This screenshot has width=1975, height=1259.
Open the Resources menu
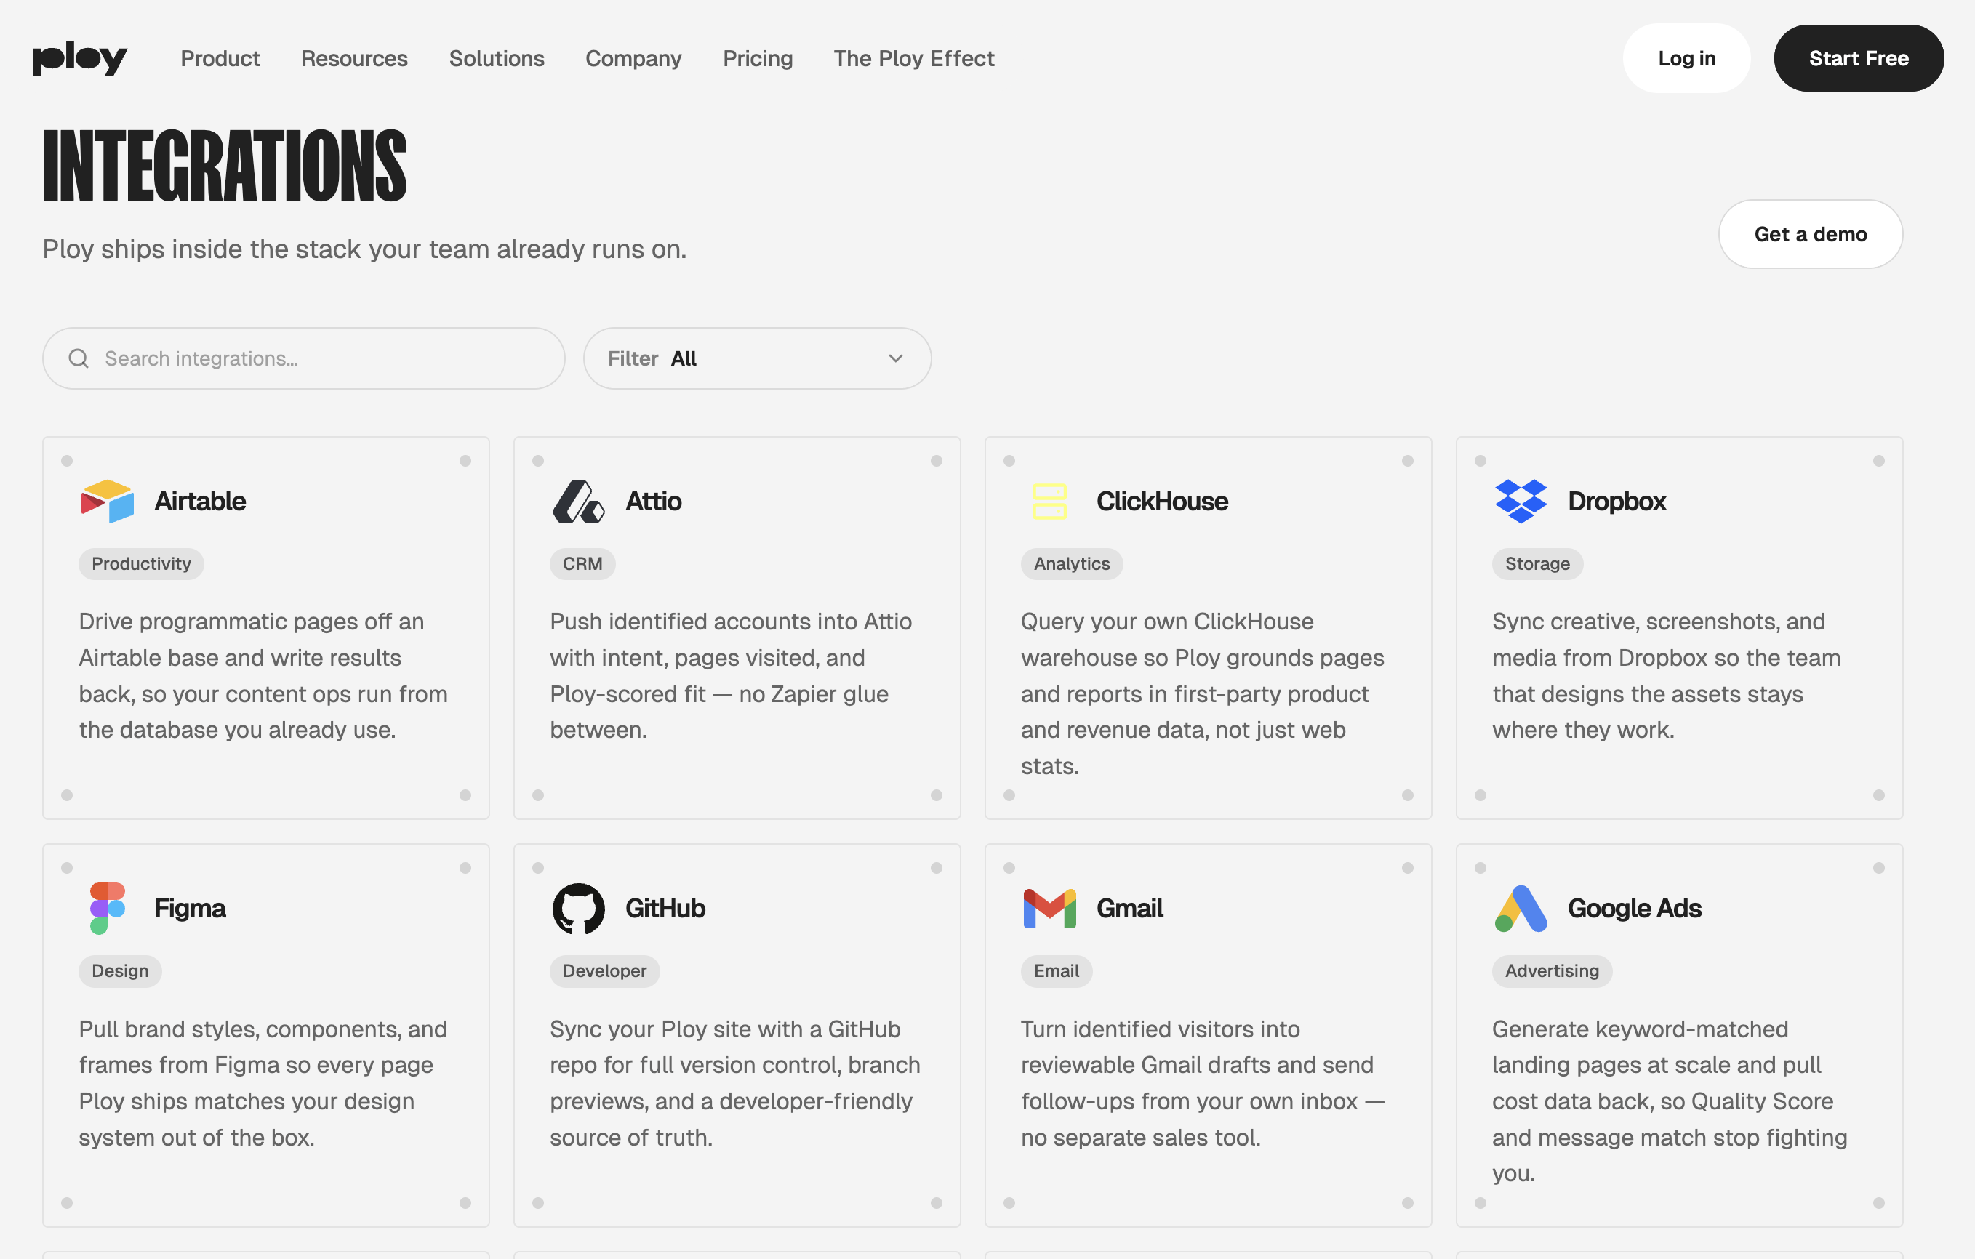[x=354, y=58]
